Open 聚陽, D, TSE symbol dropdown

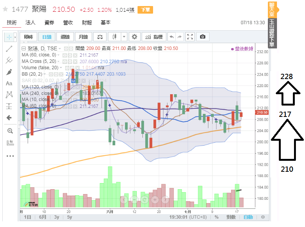[60, 48]
